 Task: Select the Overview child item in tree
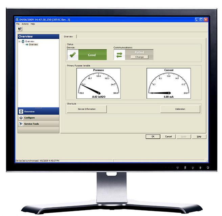[x=33, y=44]
